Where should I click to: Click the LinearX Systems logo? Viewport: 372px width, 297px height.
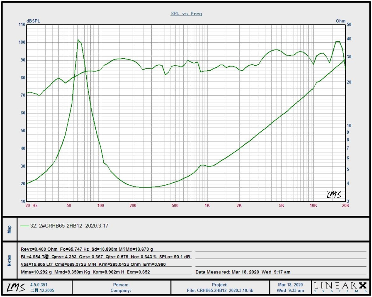tap(340, 287)
